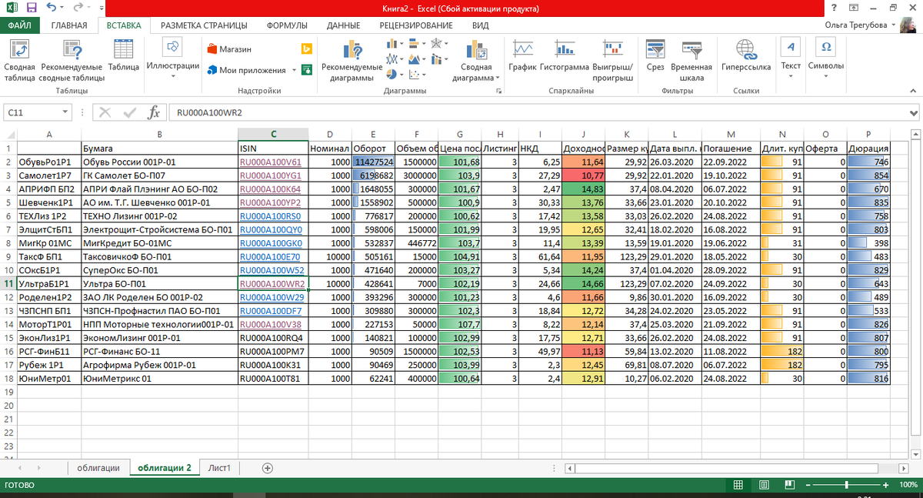Insert a График sparkline
923x498 pixels.
pyautogui.click(x=523, y=55)
